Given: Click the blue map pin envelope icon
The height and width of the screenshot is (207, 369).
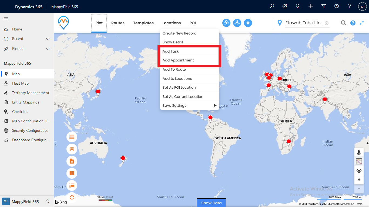Looking at the screenshot, I should tap(226, 23).
